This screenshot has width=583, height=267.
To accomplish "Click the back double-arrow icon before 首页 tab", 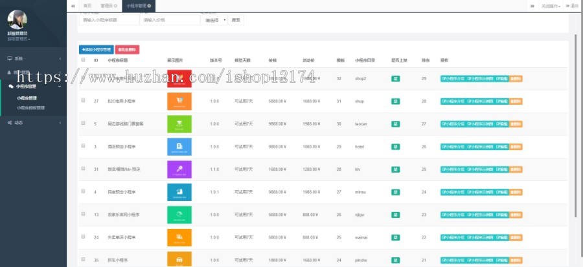I will [x=73, y=5].
